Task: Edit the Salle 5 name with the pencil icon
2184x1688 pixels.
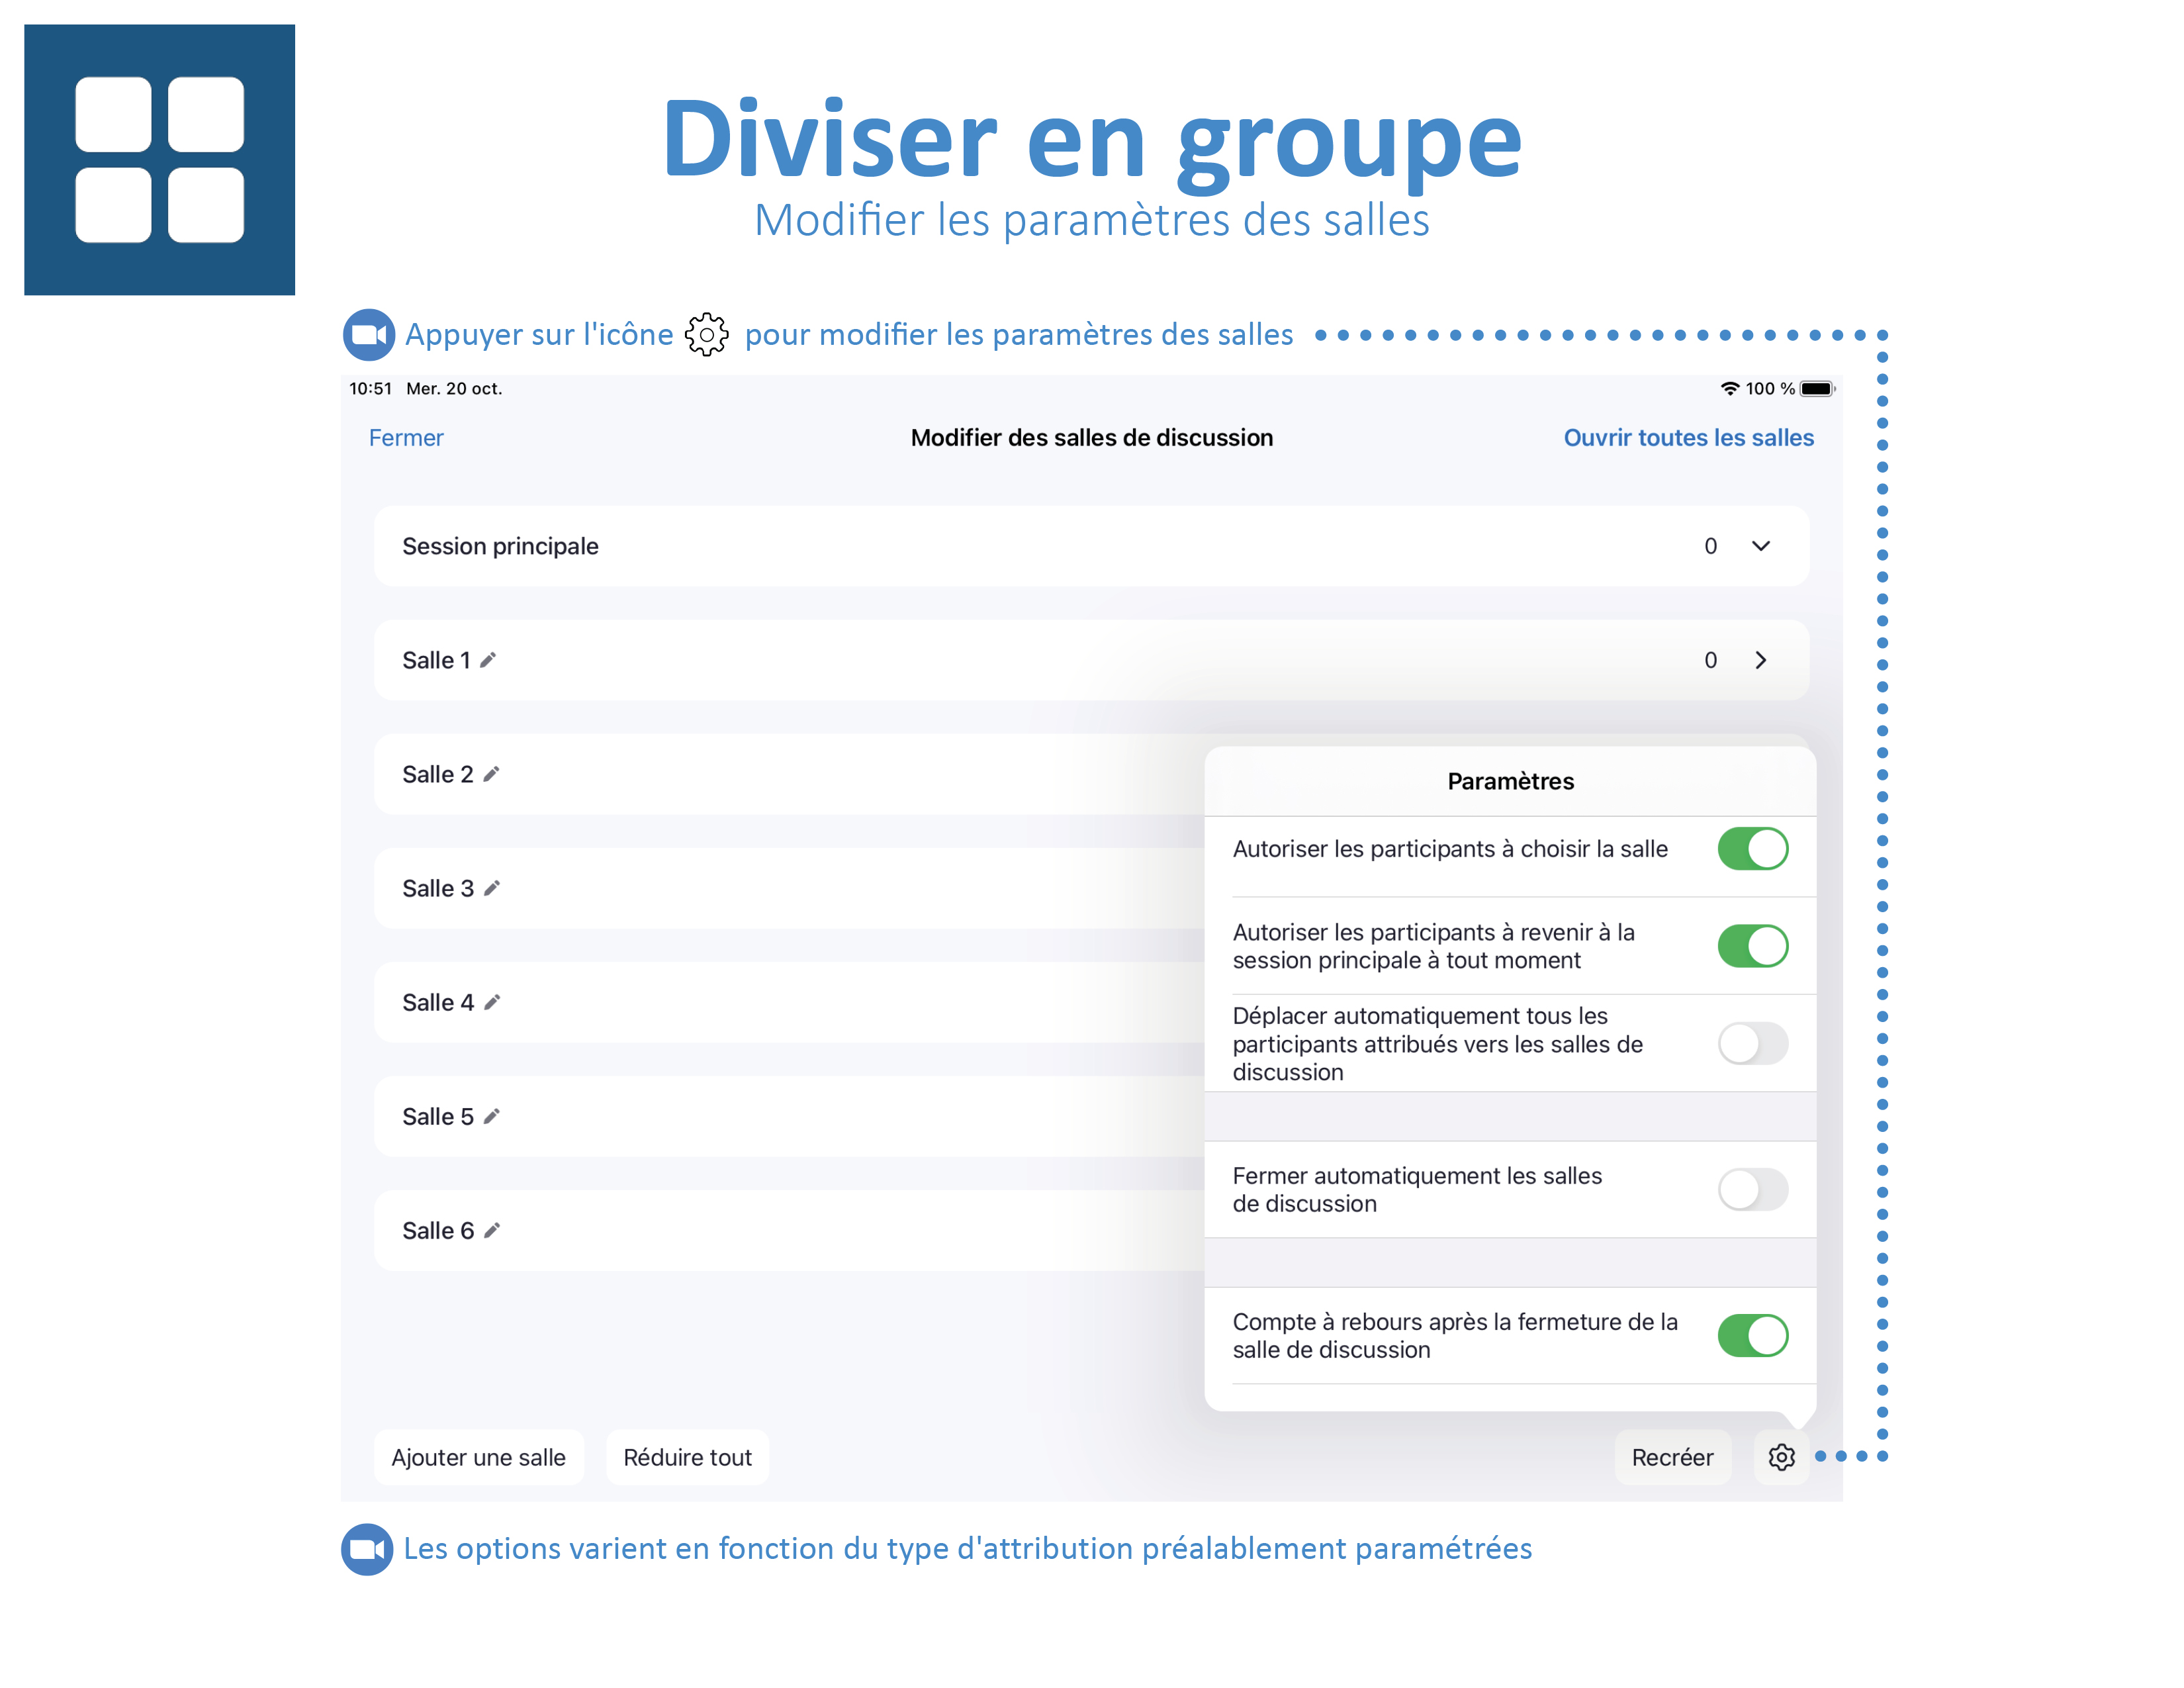Action: [x=491, y=1116]
